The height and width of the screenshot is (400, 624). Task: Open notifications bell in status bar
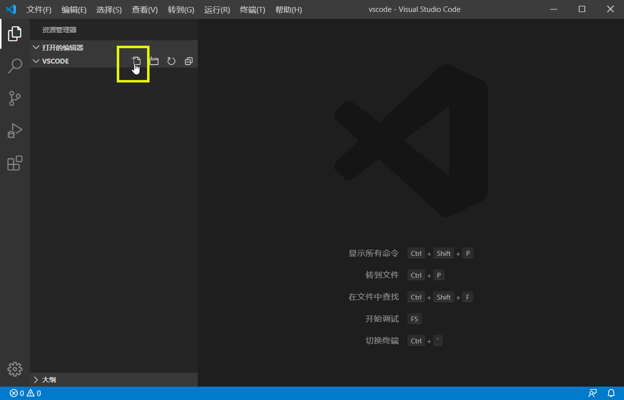coord(611,394)
